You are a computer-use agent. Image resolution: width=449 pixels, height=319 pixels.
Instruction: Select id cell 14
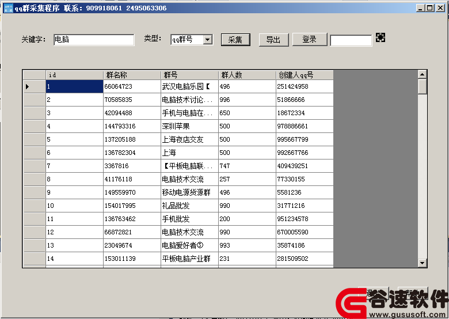click(74, 259)
